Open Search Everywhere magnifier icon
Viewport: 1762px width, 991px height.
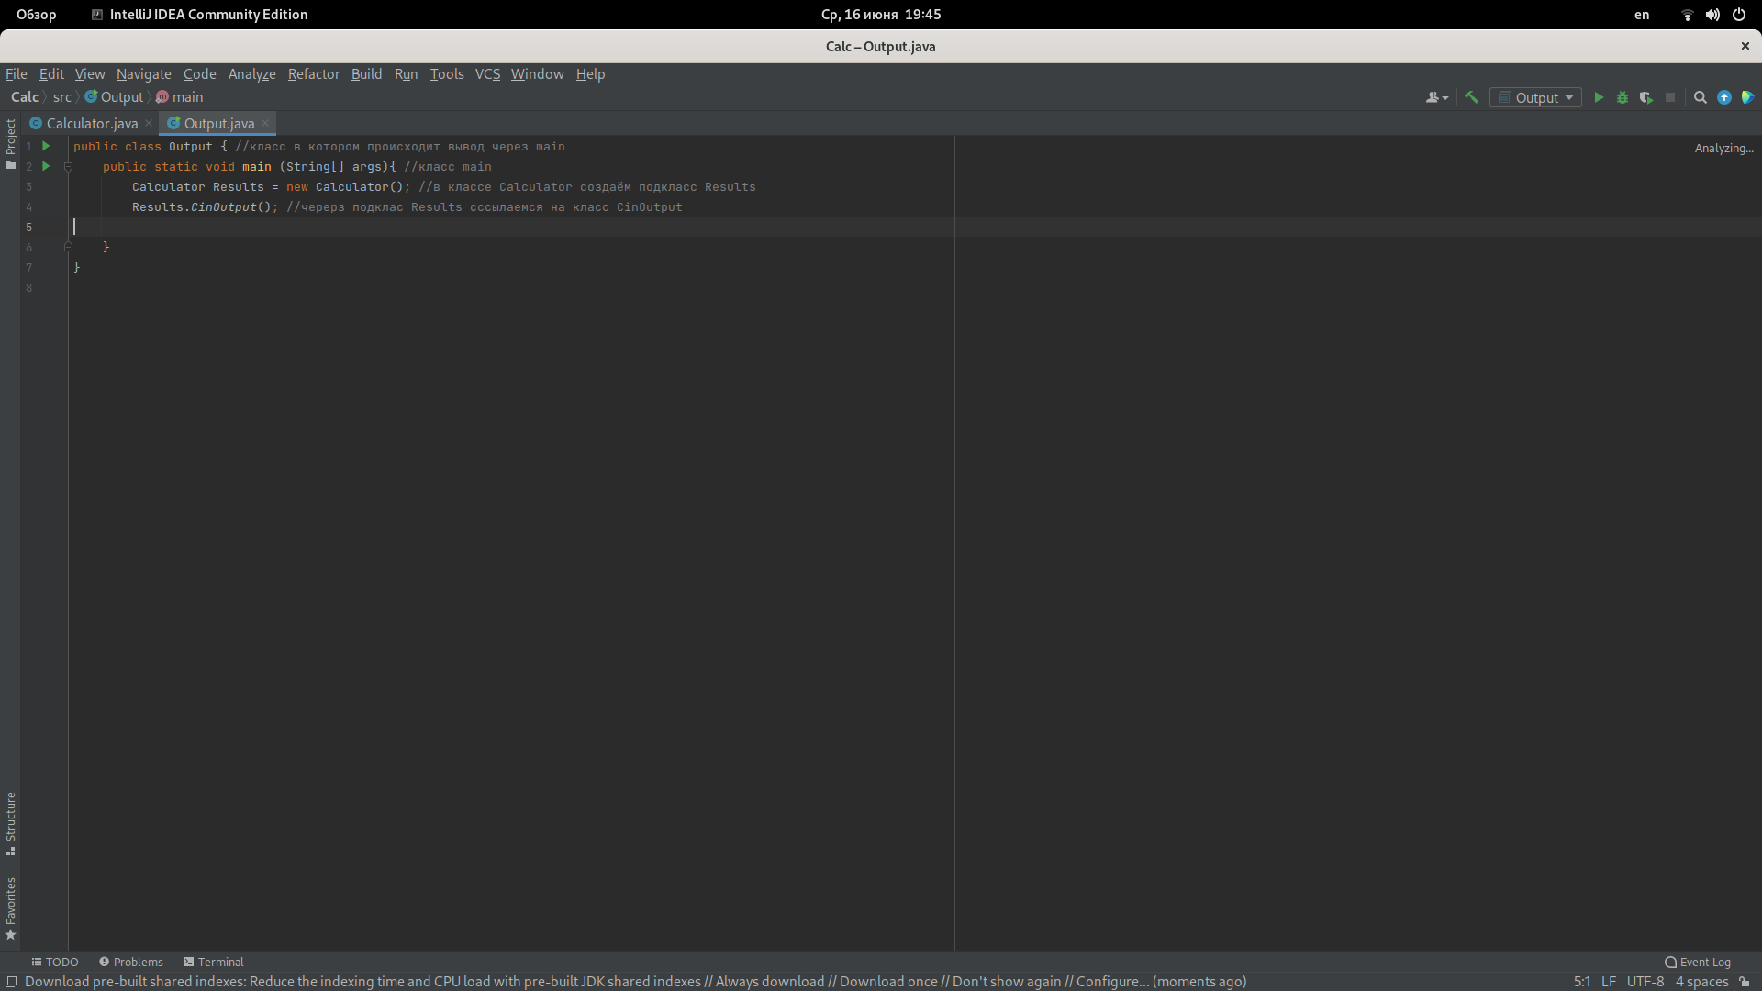(x=1700, y=97)
